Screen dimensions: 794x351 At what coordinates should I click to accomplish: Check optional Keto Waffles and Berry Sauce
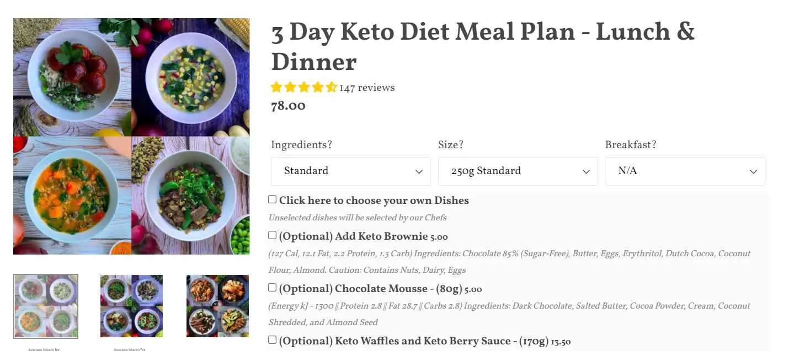(x=273, y=340)
